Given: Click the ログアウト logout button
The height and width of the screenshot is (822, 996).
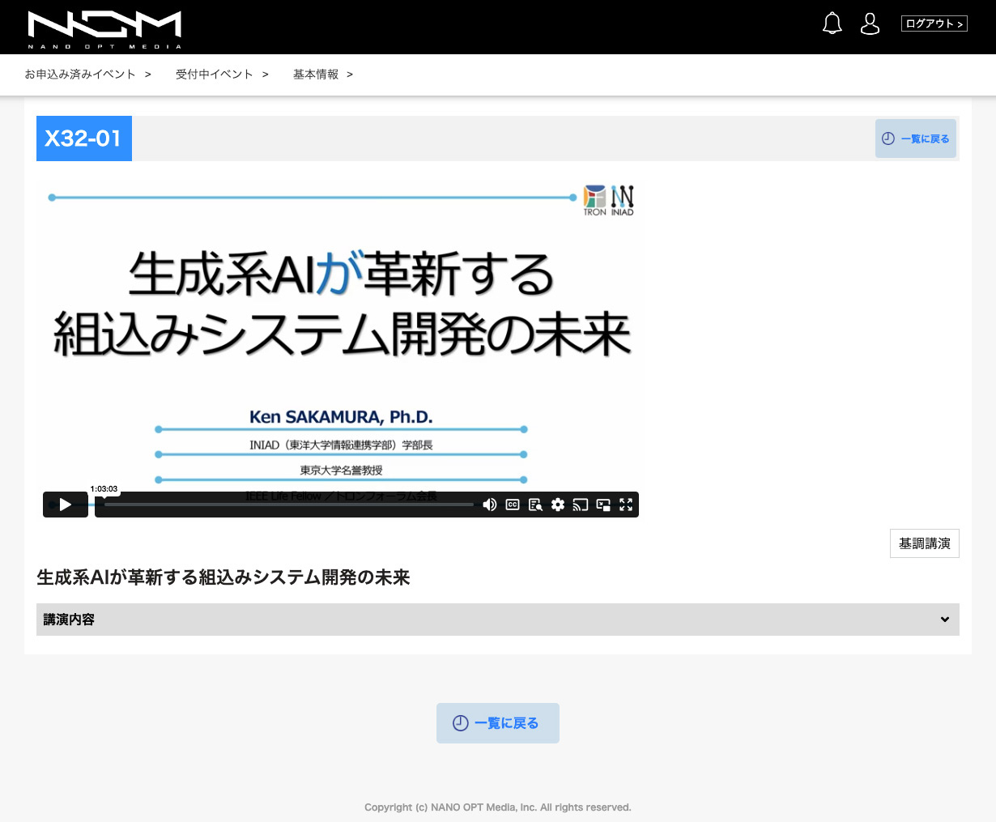Looking at the screenshot, I should coord(934,23).
